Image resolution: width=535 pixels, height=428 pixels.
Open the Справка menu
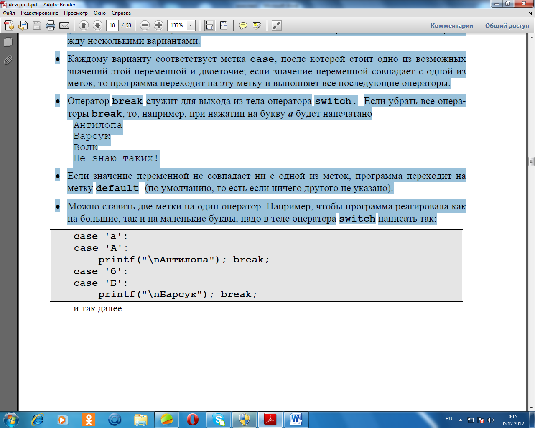coord(121,13)
